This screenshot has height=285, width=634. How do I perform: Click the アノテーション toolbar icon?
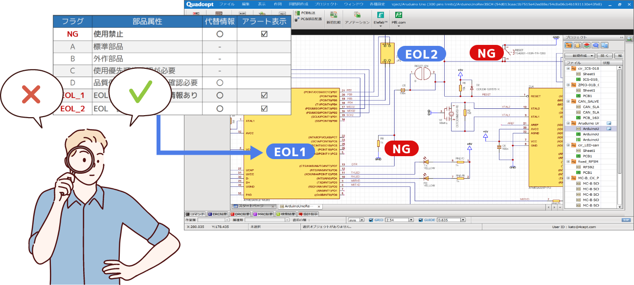[357, 18]
